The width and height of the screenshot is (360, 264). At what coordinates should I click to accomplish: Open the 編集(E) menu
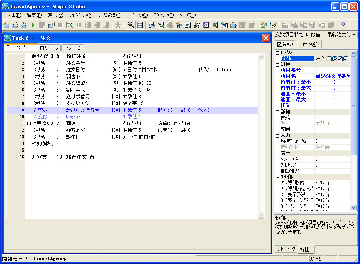[34, 15]
